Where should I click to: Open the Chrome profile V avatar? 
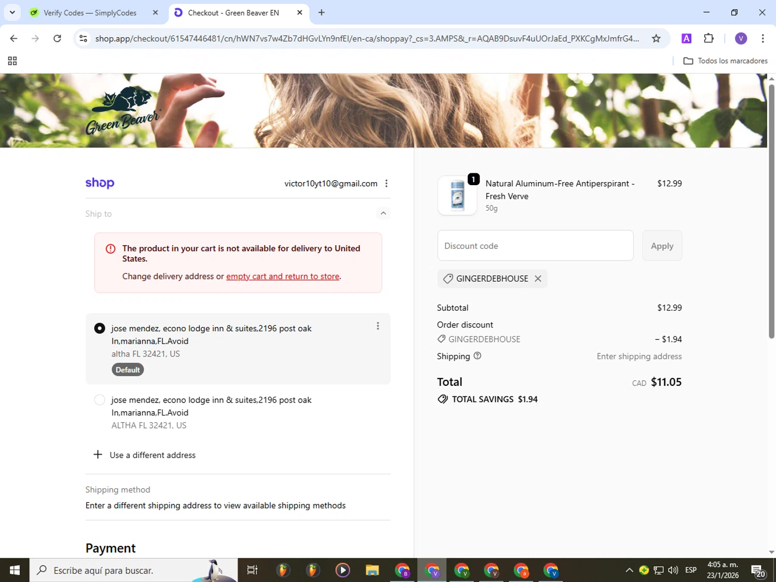(741, 38)
